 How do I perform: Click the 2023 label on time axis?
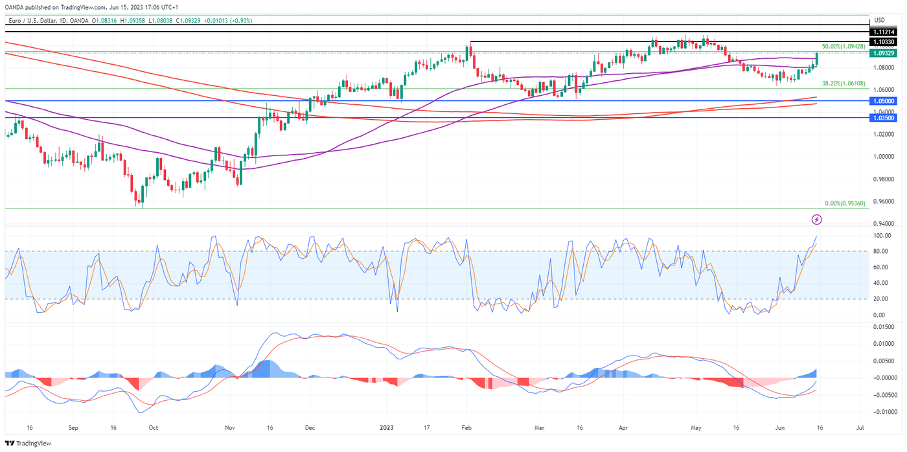point(386,428)
